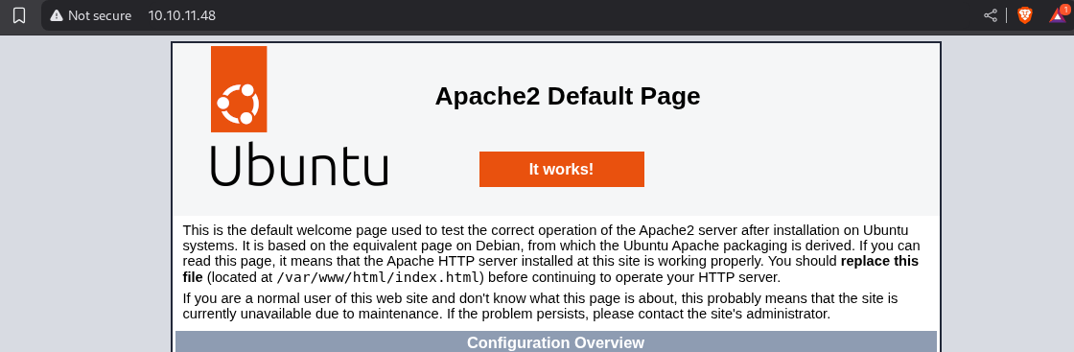Click the bookmark icon beside the address bar
This screenshot has height=352, width=1074.
coord(19,15)
